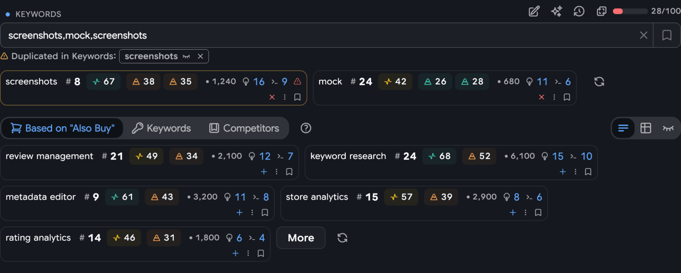Screen dimensions: 681x273
Task: Select the Based on "Also Buy" tab
Action: tap(62, 128)
